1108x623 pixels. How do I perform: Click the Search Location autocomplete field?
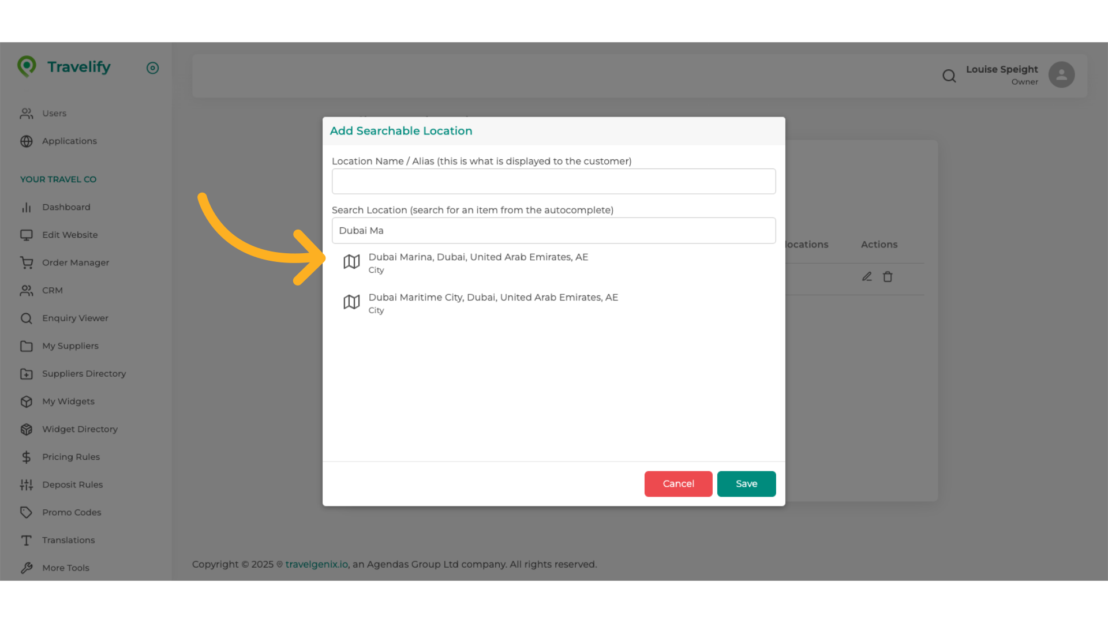pyautogui.click(x=553, y=231)
